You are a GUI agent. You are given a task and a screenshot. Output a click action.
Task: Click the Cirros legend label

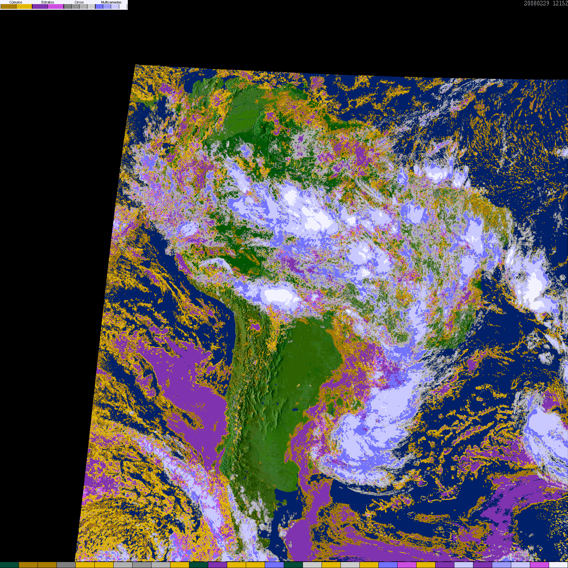pos(79,2)
